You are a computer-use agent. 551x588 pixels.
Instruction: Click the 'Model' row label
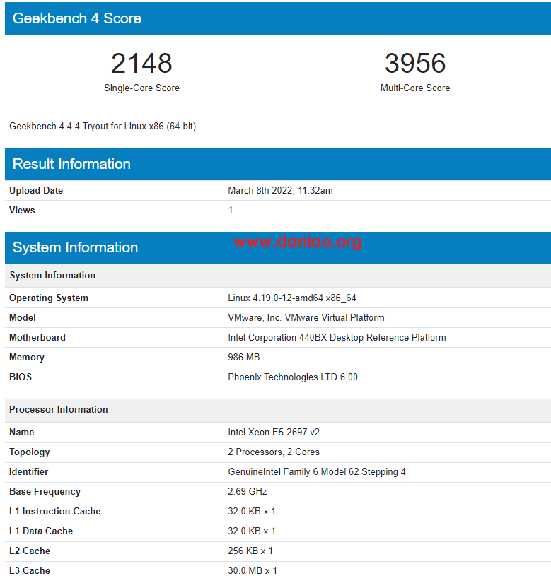tap(23, 317)
